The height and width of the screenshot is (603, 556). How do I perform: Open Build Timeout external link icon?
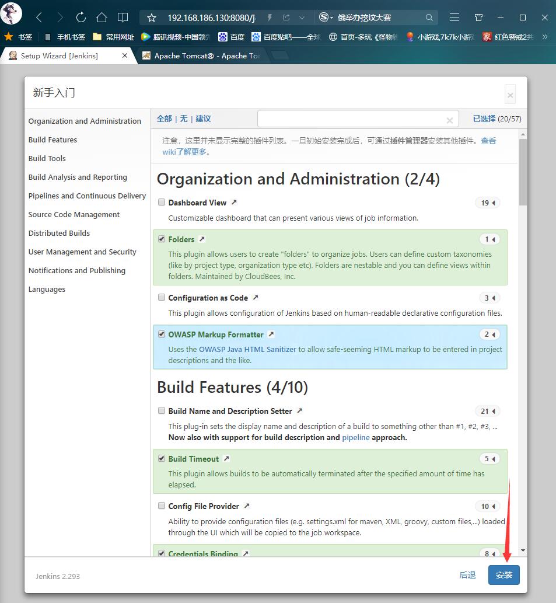[226, 458]
